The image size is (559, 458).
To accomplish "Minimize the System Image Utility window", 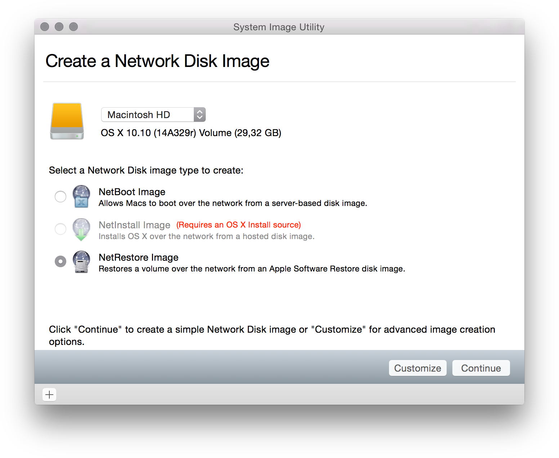I will point(59,27).
